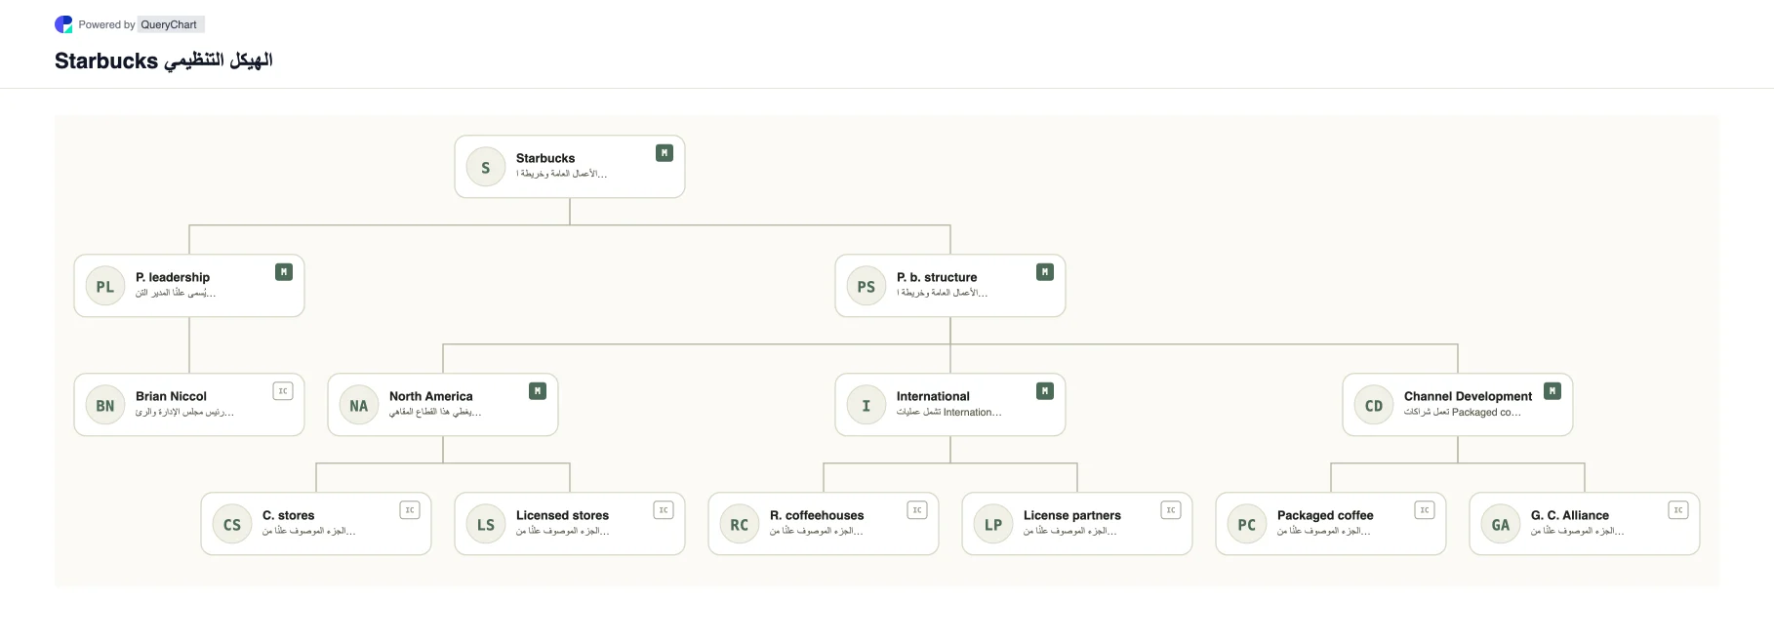Click the LS avatar for Licensed stores
The height and width of the screenshot is (642, 1774).
click(x=486, y=525)
